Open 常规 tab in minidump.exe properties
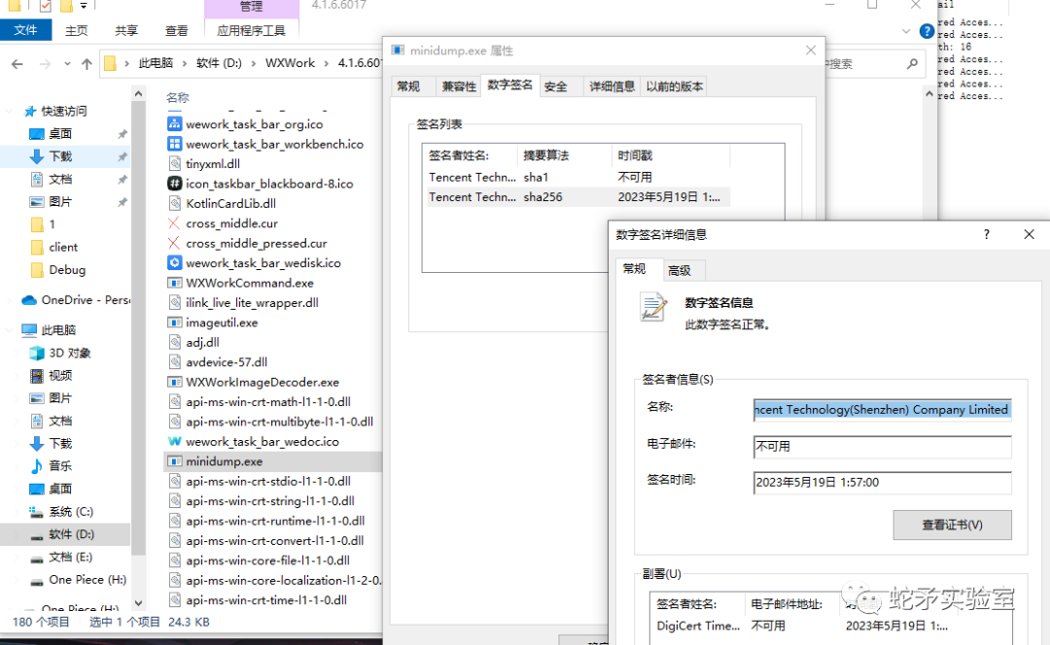The image size is (1050, 645). coord(408,86)
